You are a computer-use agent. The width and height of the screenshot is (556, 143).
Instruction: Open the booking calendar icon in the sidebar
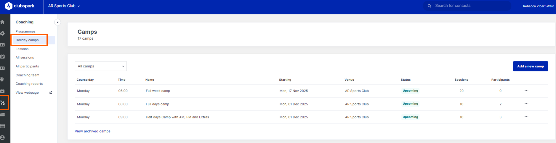[x=2, y=56]
